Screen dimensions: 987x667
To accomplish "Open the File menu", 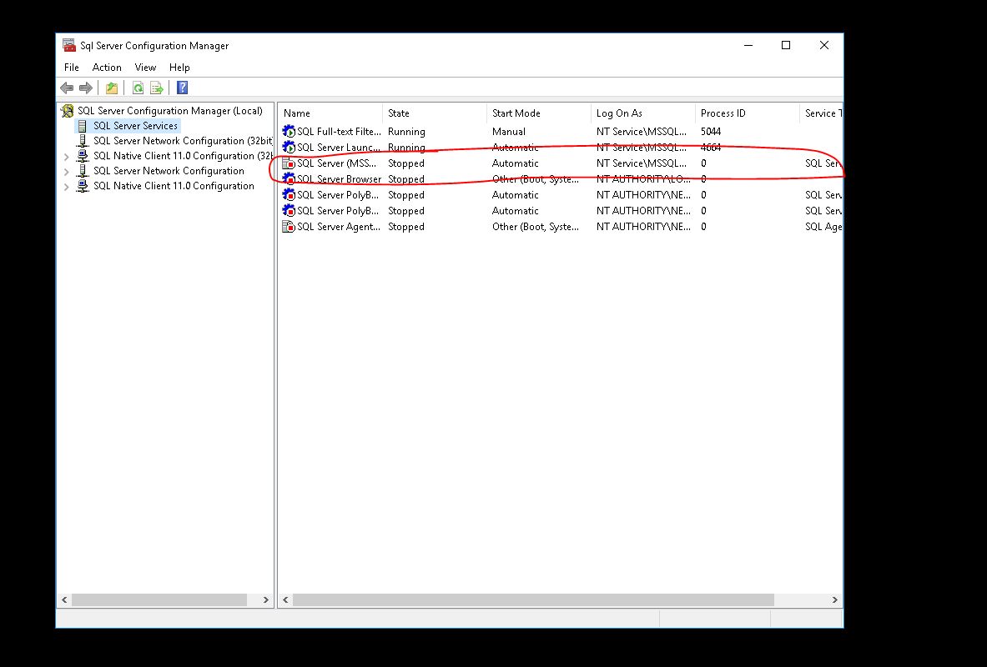I will click(72, 68).
